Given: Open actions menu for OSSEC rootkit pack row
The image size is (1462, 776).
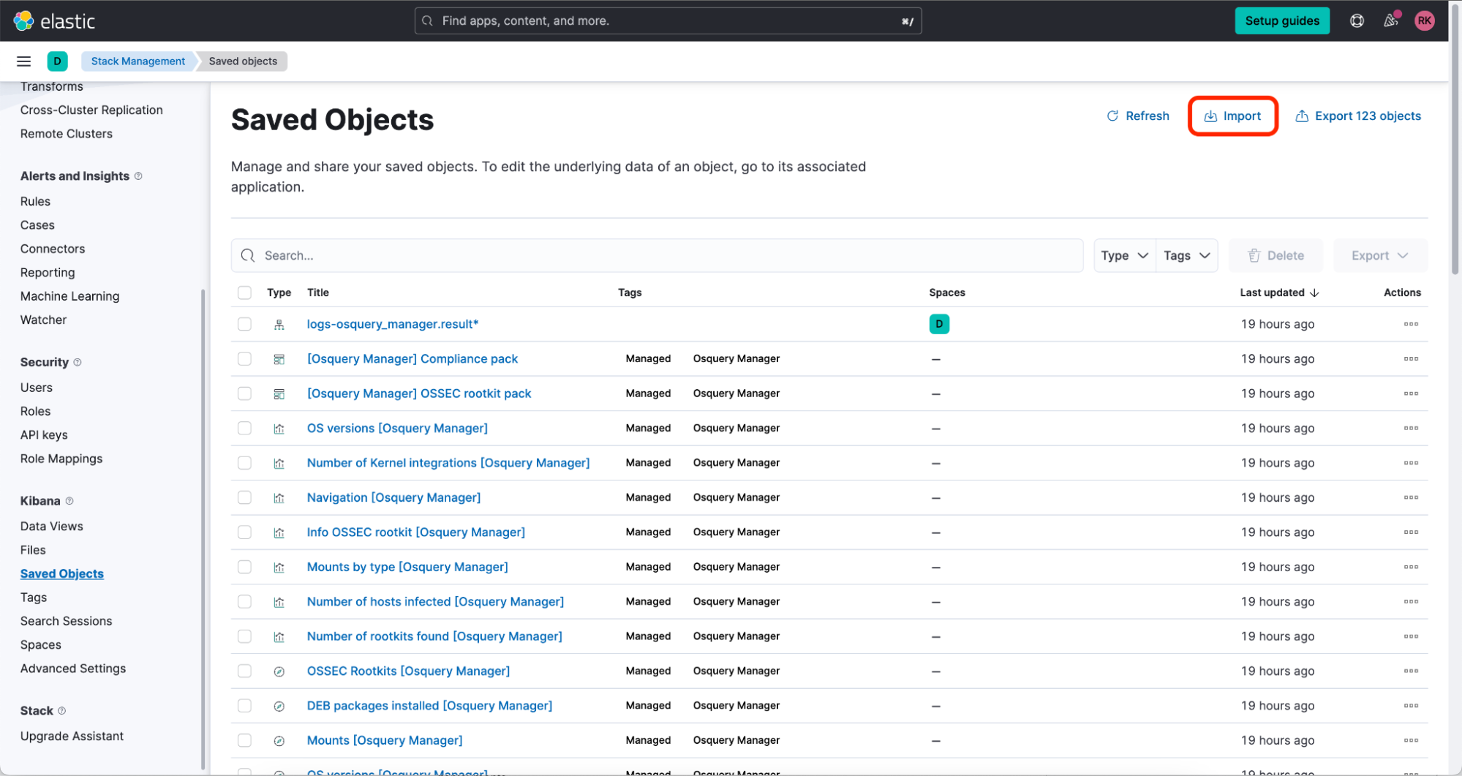Looking at the screenshot, I should tap(1411, 393).
